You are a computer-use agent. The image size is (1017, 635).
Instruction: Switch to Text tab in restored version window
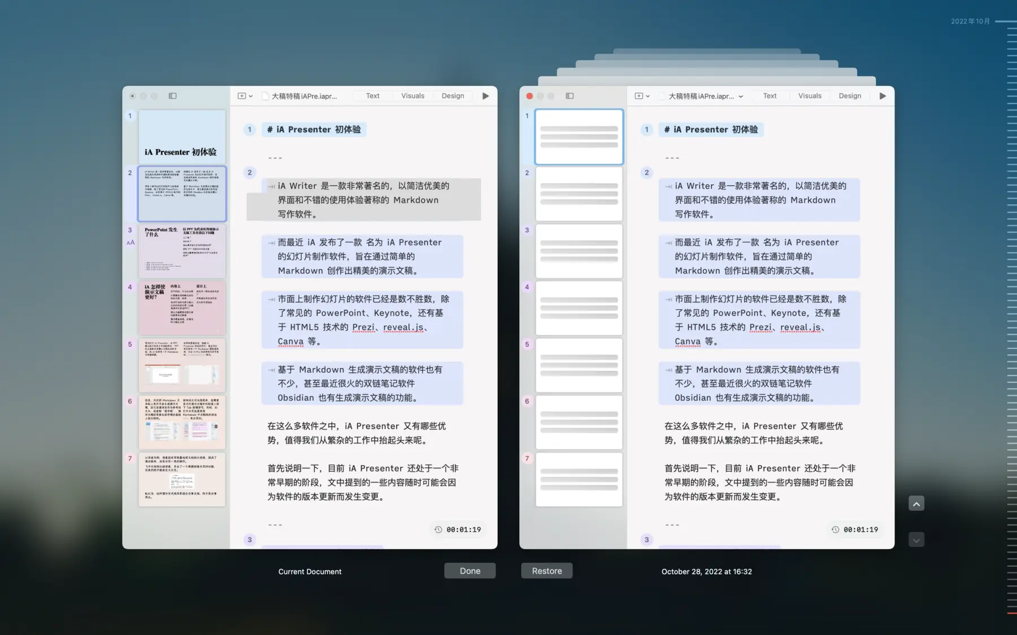point(770,96)
